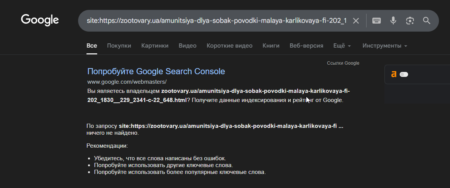The image size is (450, 188).
Task: Click the www.google.com/webmasters/ URL
Action: tap(127, 82)
